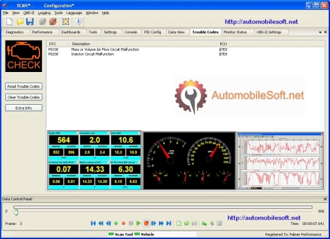
Task: Step back one frame
Action: click(109, 223)
